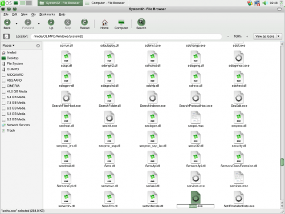Screen dimensions: 285x214
Task: Select Desktop in Places sidebar
Action: click(13, 58)
